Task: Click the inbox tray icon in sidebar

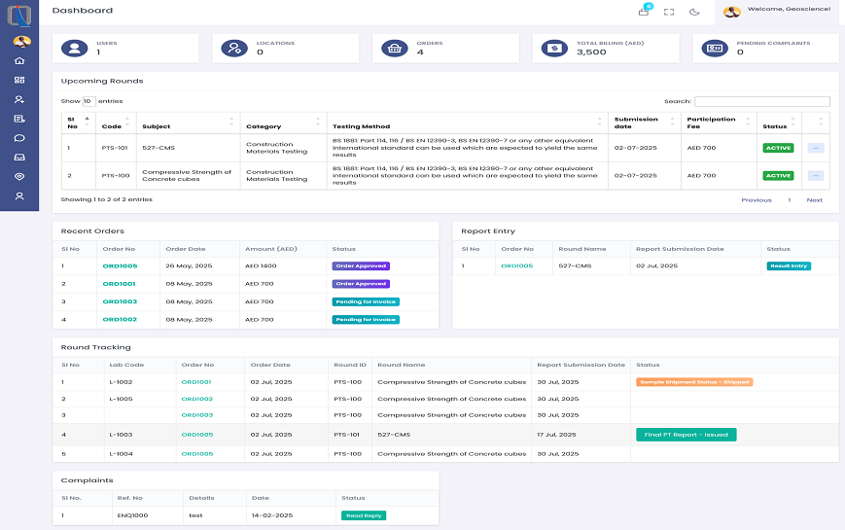Action: [x=19, y=158]
